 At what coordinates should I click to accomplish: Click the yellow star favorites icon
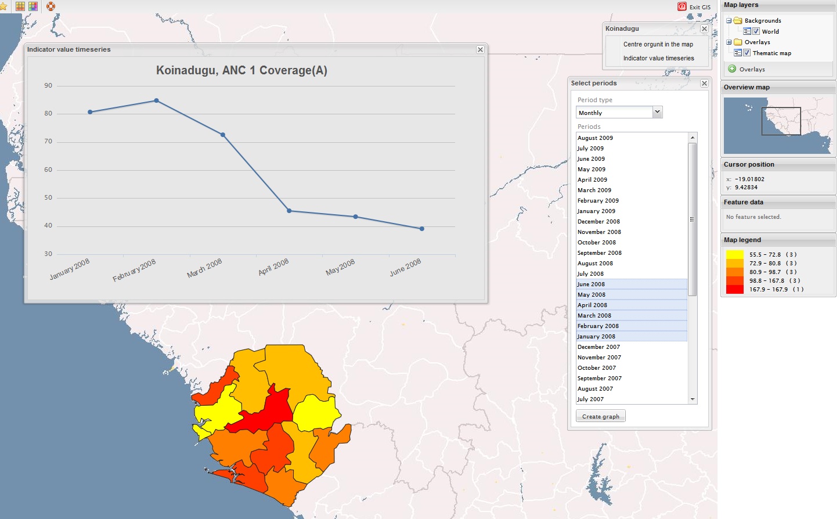pyautogui.click(x=3, y=6)
